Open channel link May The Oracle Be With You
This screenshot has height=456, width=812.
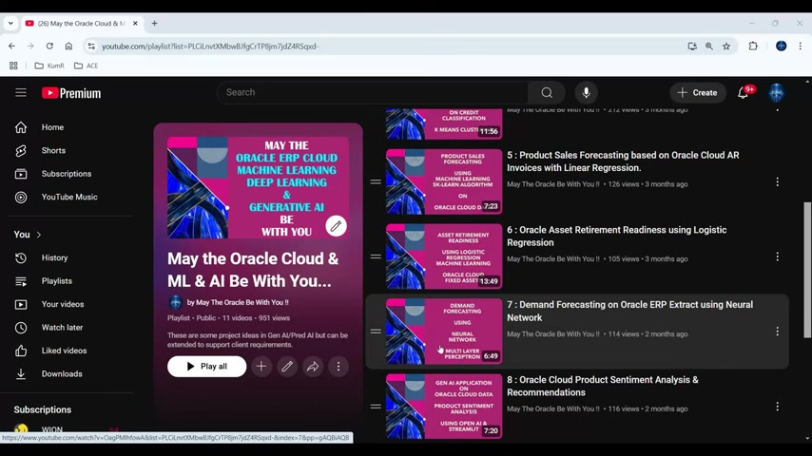click(x=238, y=302)
